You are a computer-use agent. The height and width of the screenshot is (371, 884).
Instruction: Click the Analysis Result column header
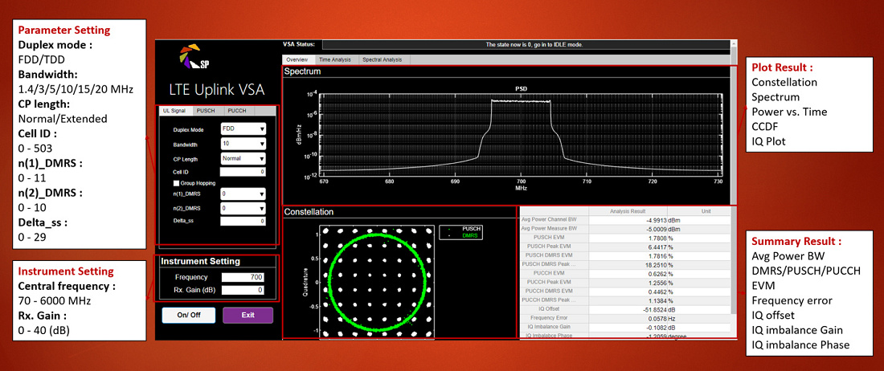point(628,211)
